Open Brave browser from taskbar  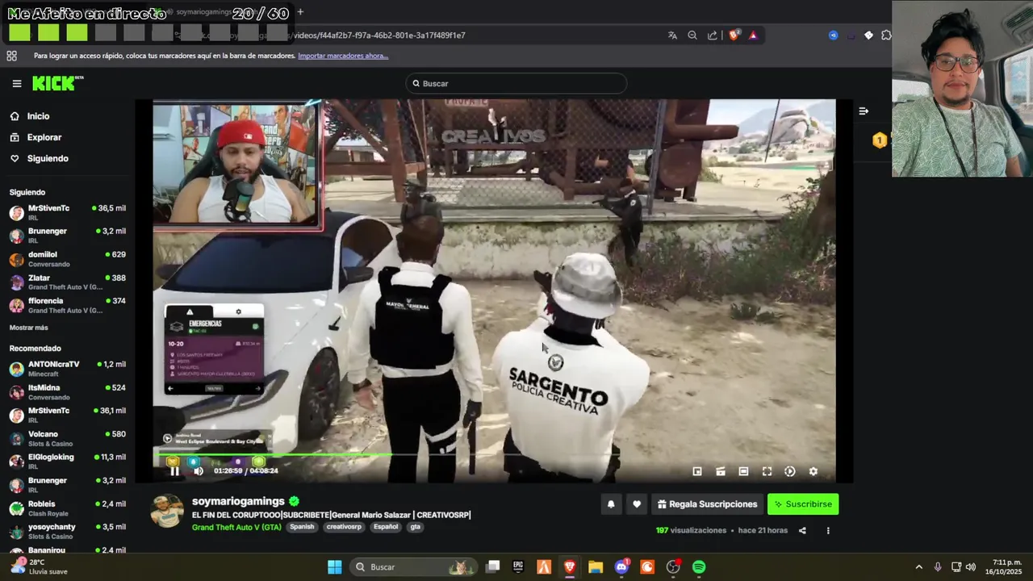point(570,567)
